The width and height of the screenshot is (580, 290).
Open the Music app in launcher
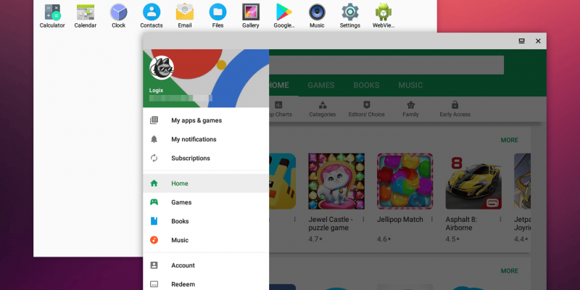click(317, 15)
